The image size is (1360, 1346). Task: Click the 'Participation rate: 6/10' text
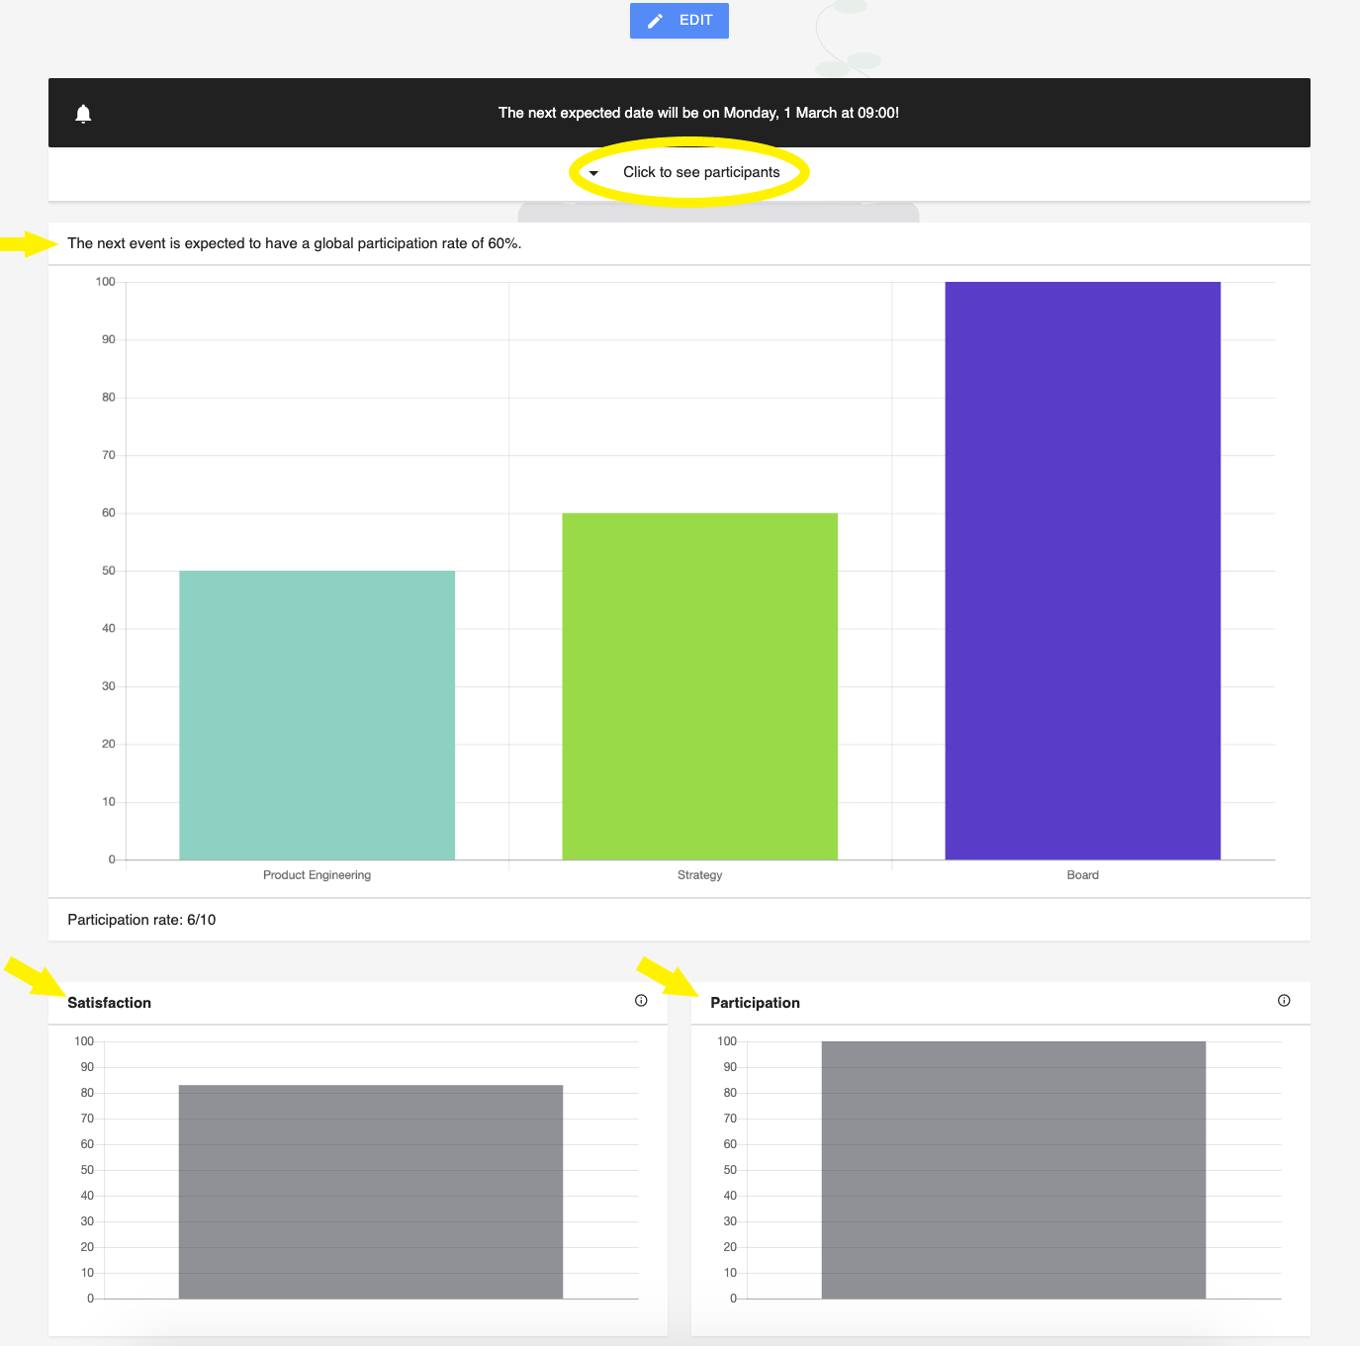tap(141, 920)
